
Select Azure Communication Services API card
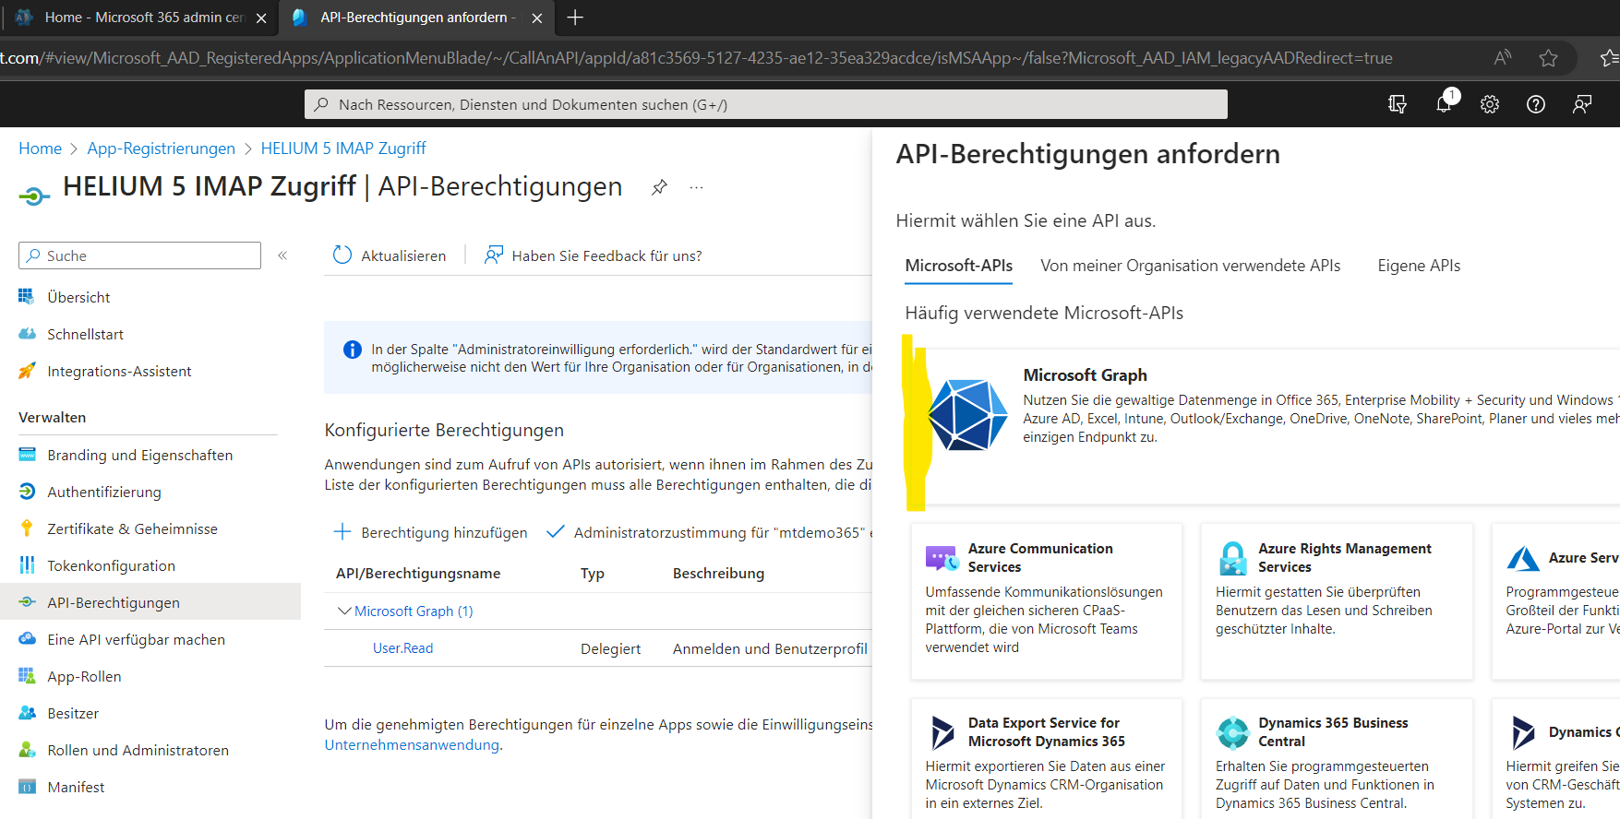tap(1046, 601)
